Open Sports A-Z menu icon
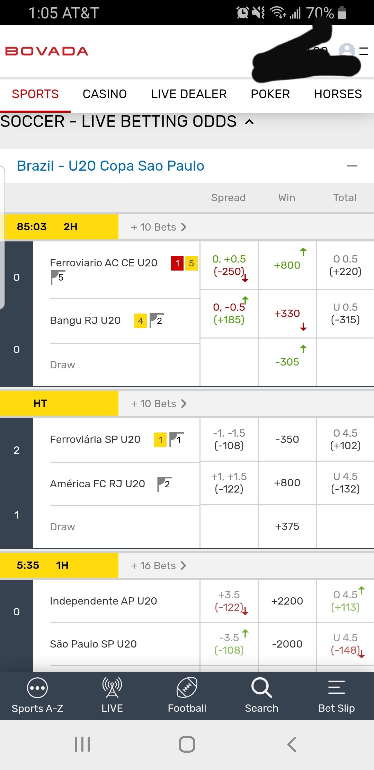The height and width of the screenshot is (770, 374). pyautogui.click(x=37, y=688)
